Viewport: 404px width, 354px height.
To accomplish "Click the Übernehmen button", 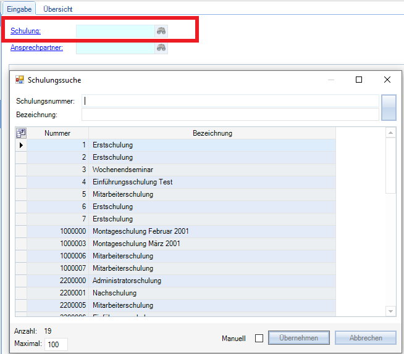I will point(299,338).
